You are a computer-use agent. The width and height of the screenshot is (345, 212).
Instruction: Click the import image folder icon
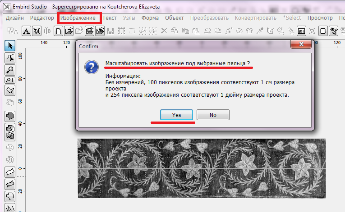pyautogui.click(x=90, y=31)
